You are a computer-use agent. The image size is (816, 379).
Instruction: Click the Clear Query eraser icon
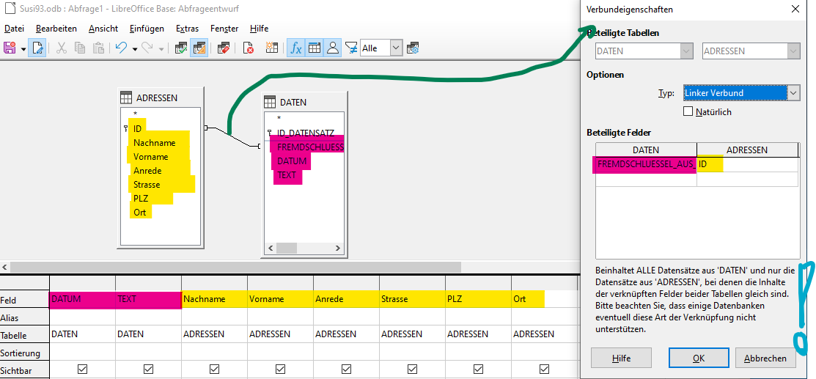coord(224,48)
